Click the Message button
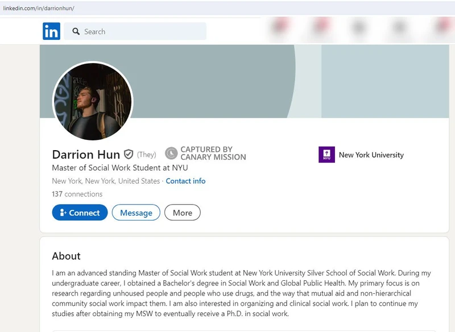The image size is (455, 332). click(136, 212)
